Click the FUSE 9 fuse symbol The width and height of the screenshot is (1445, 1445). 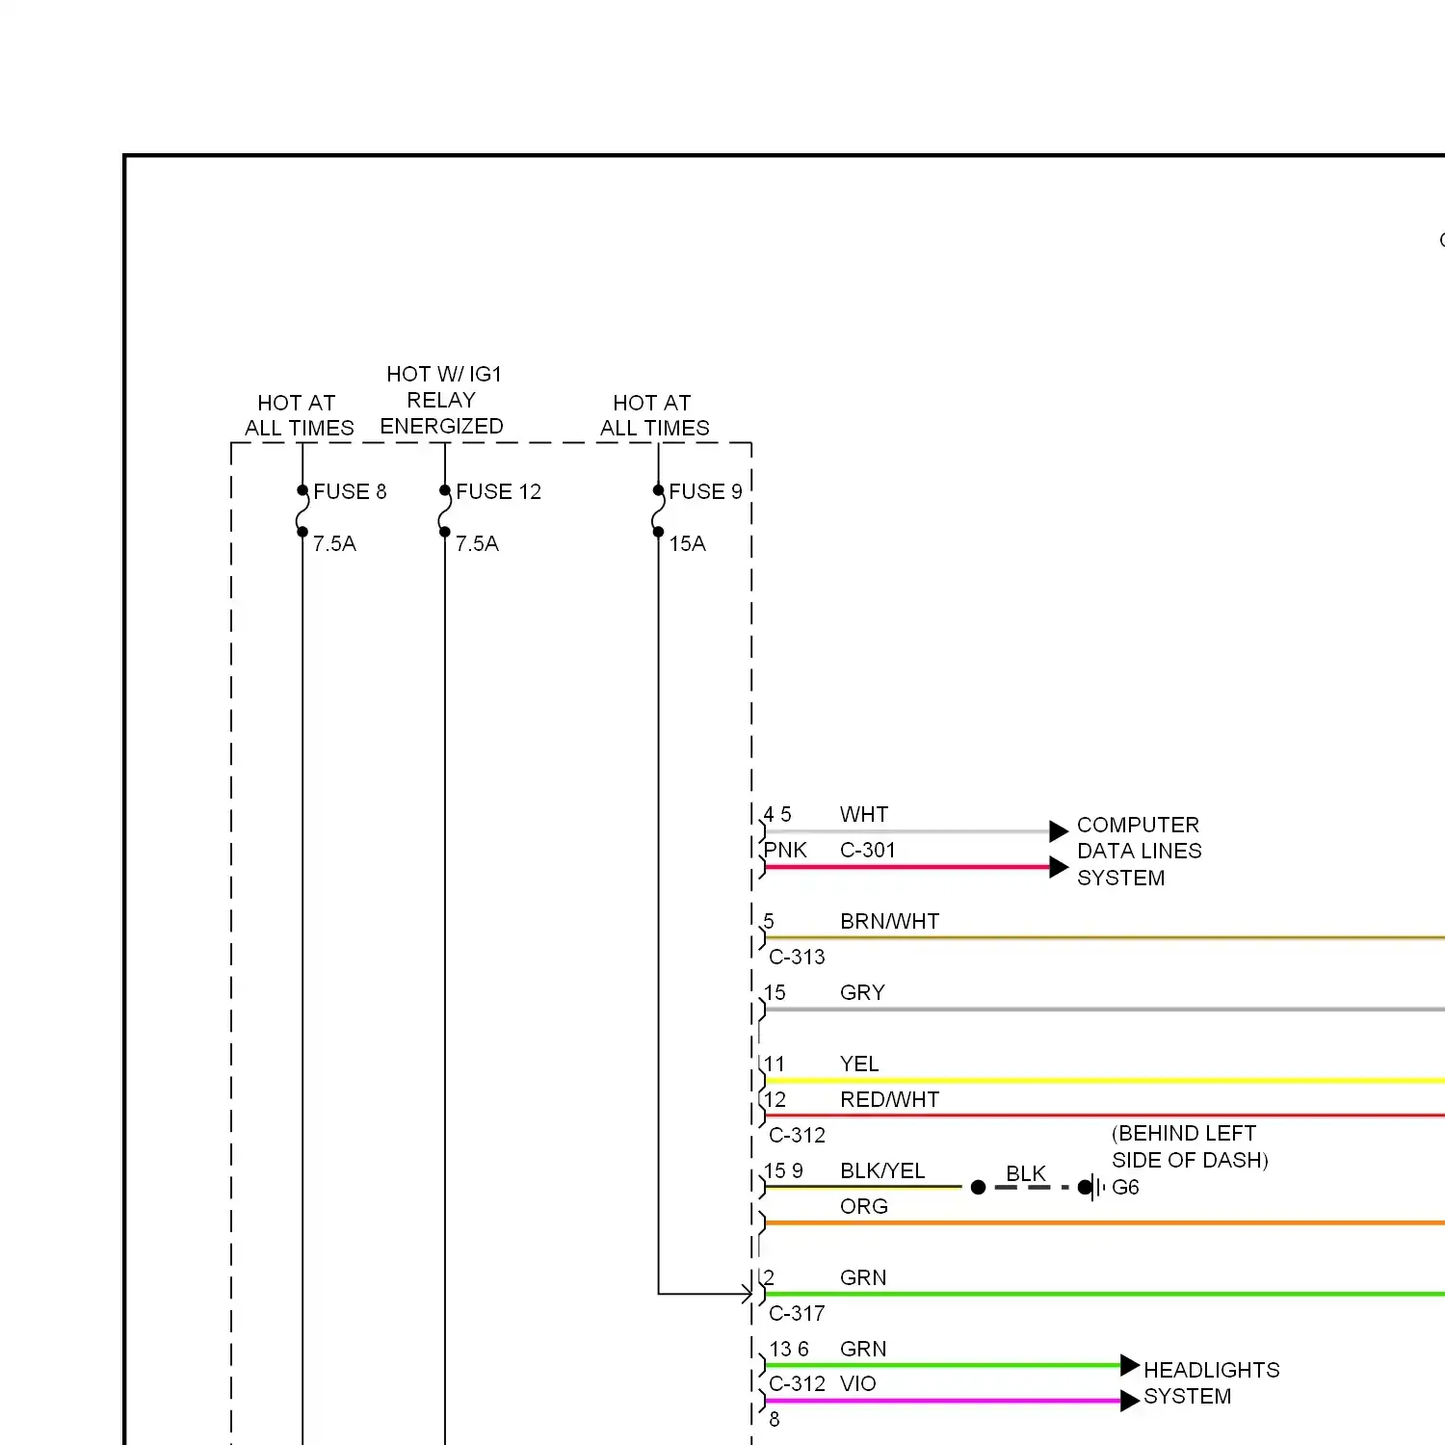(x=659, y=511)
